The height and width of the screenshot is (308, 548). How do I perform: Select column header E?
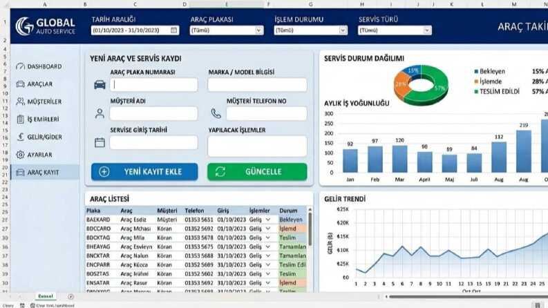pyautogui.click(x=227, y=4)
